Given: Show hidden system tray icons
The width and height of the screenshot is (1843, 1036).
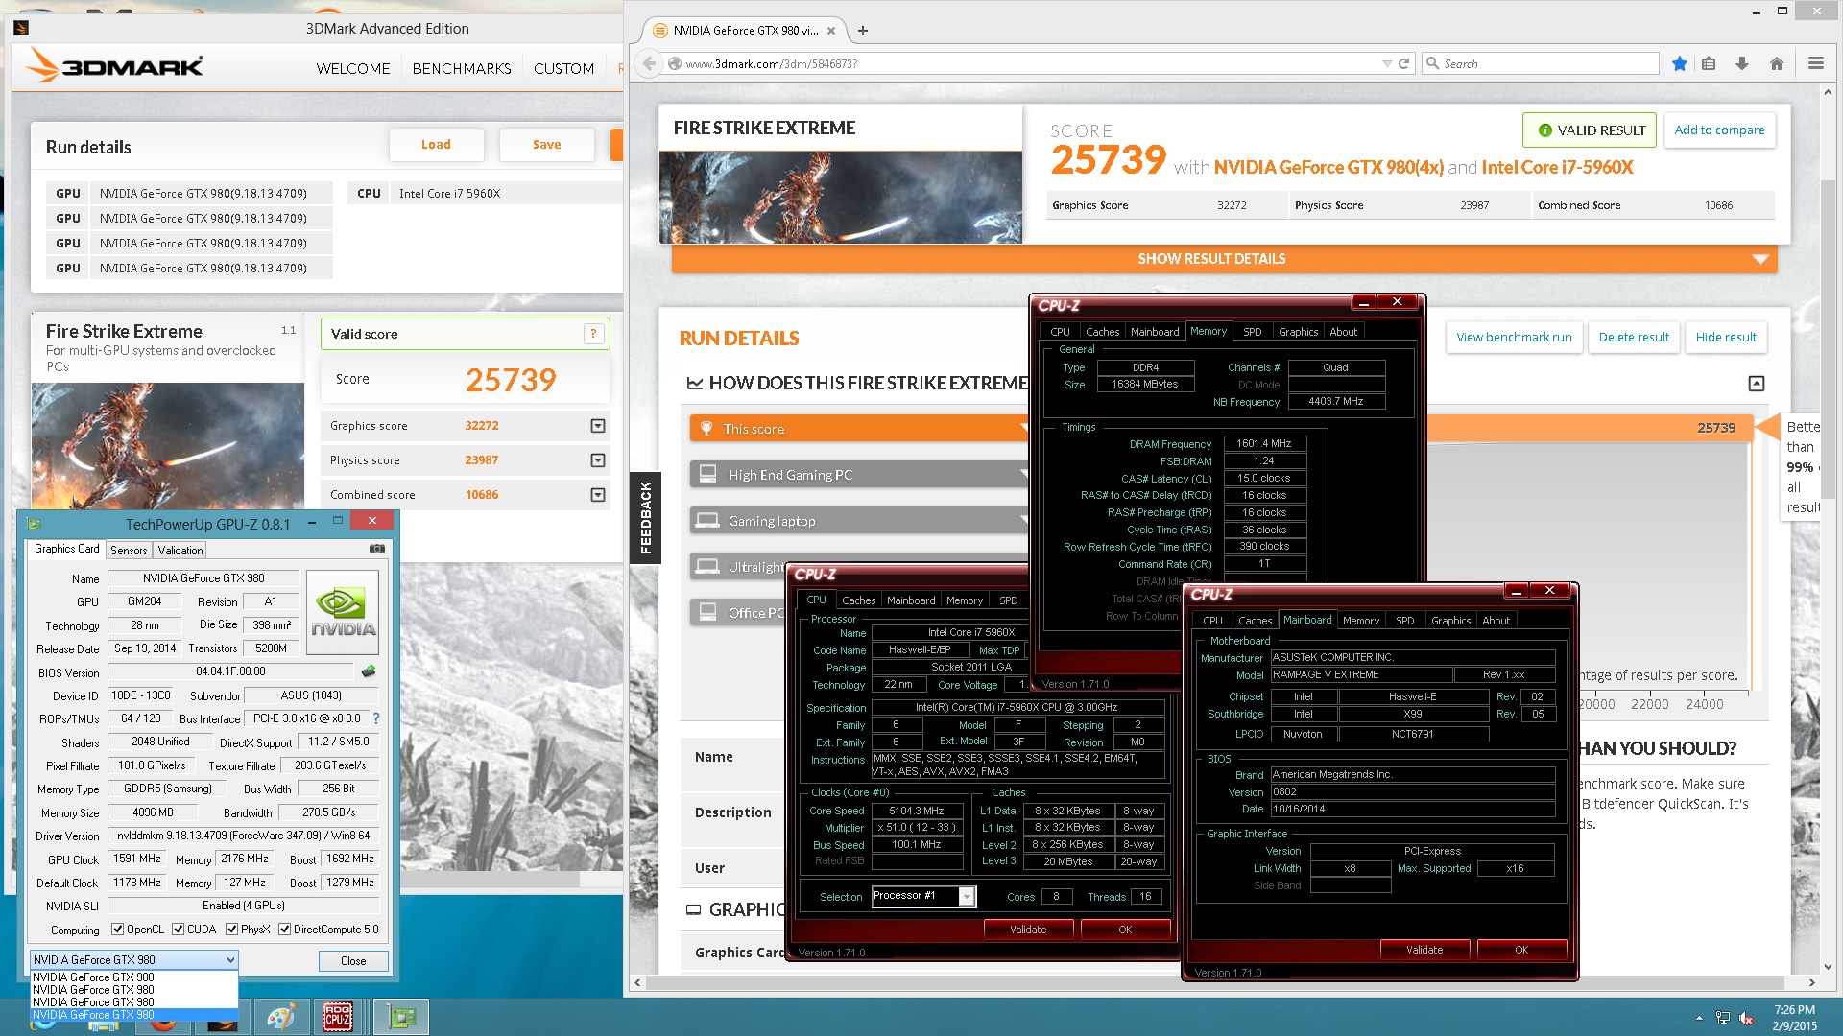Looking at the screenshot, I should 1699,1018.
